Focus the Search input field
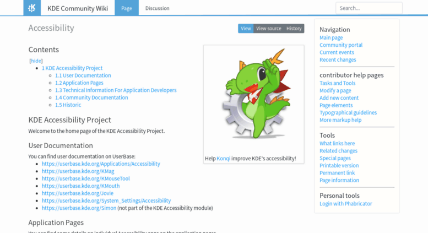The image size is (428, 233). (369, 8)
